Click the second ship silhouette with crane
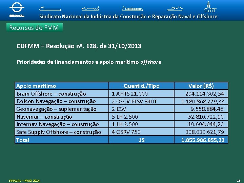244x183 pixels. pos(90,9)
